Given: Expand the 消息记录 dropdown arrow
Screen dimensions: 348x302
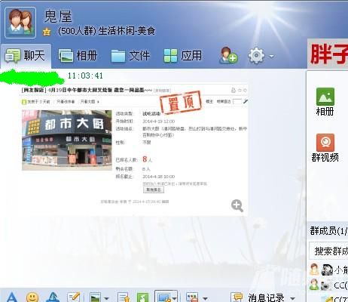Looking at the screenshot, I should coord(292,298).
